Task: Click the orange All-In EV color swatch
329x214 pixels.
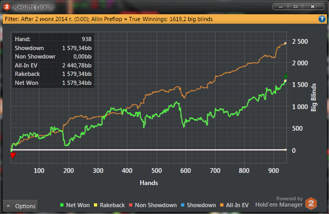Action: coord(222,205)
